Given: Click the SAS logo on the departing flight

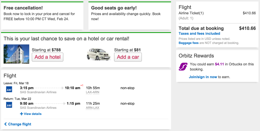Looking at the screenshot, I should click(x=9, y=90).
